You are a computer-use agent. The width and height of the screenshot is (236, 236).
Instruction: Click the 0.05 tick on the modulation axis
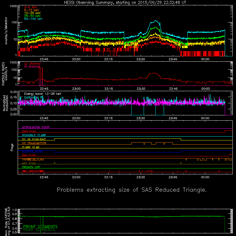[14, 109]
